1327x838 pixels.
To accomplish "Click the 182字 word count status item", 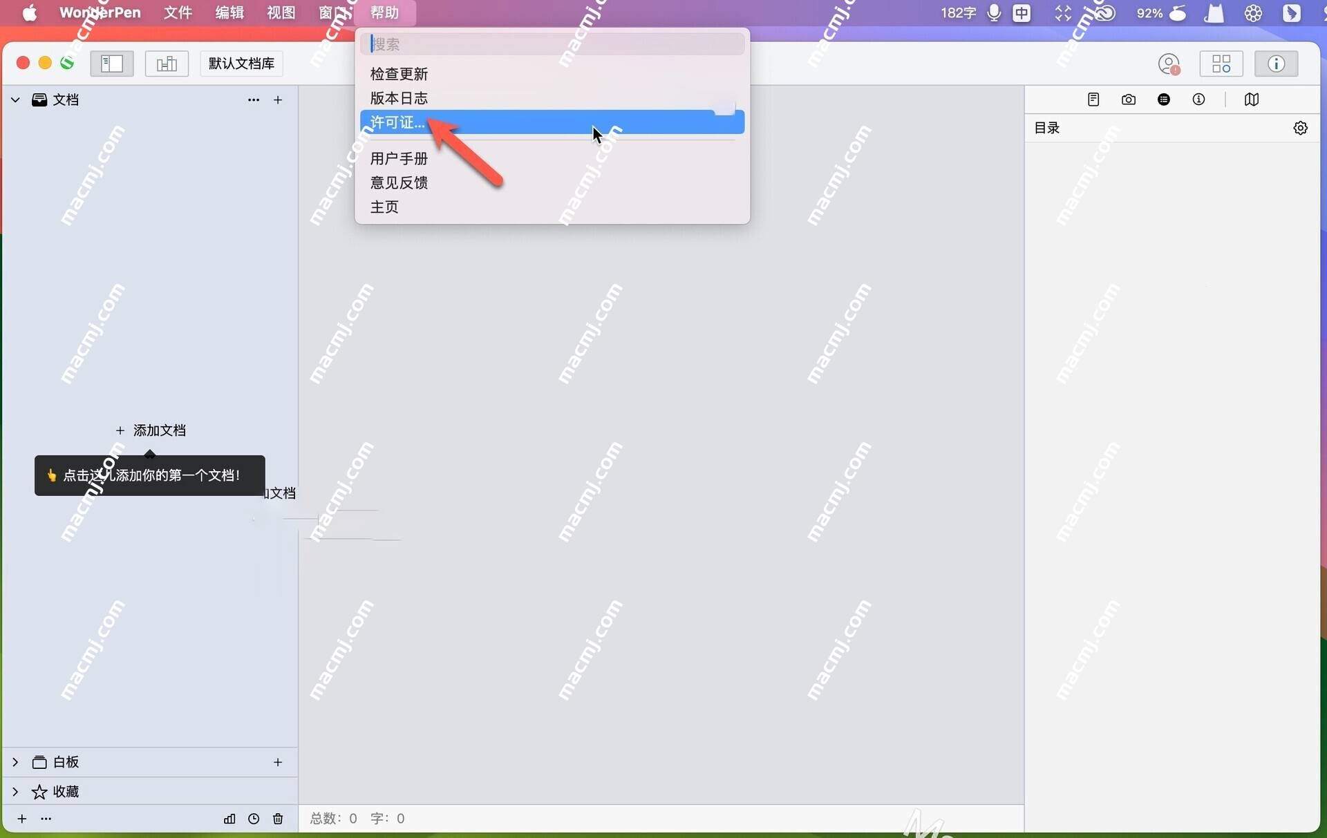I will point(958,13).
